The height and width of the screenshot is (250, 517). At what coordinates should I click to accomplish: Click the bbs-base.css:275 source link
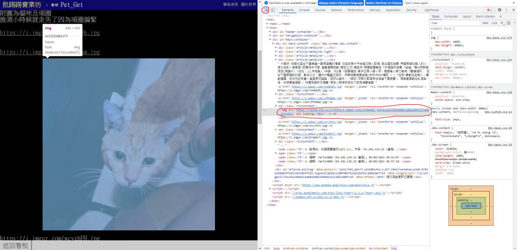click(499, 38)
